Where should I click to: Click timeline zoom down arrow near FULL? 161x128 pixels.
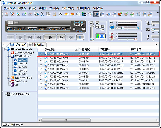pyautogui.click(x=74, y=29)
